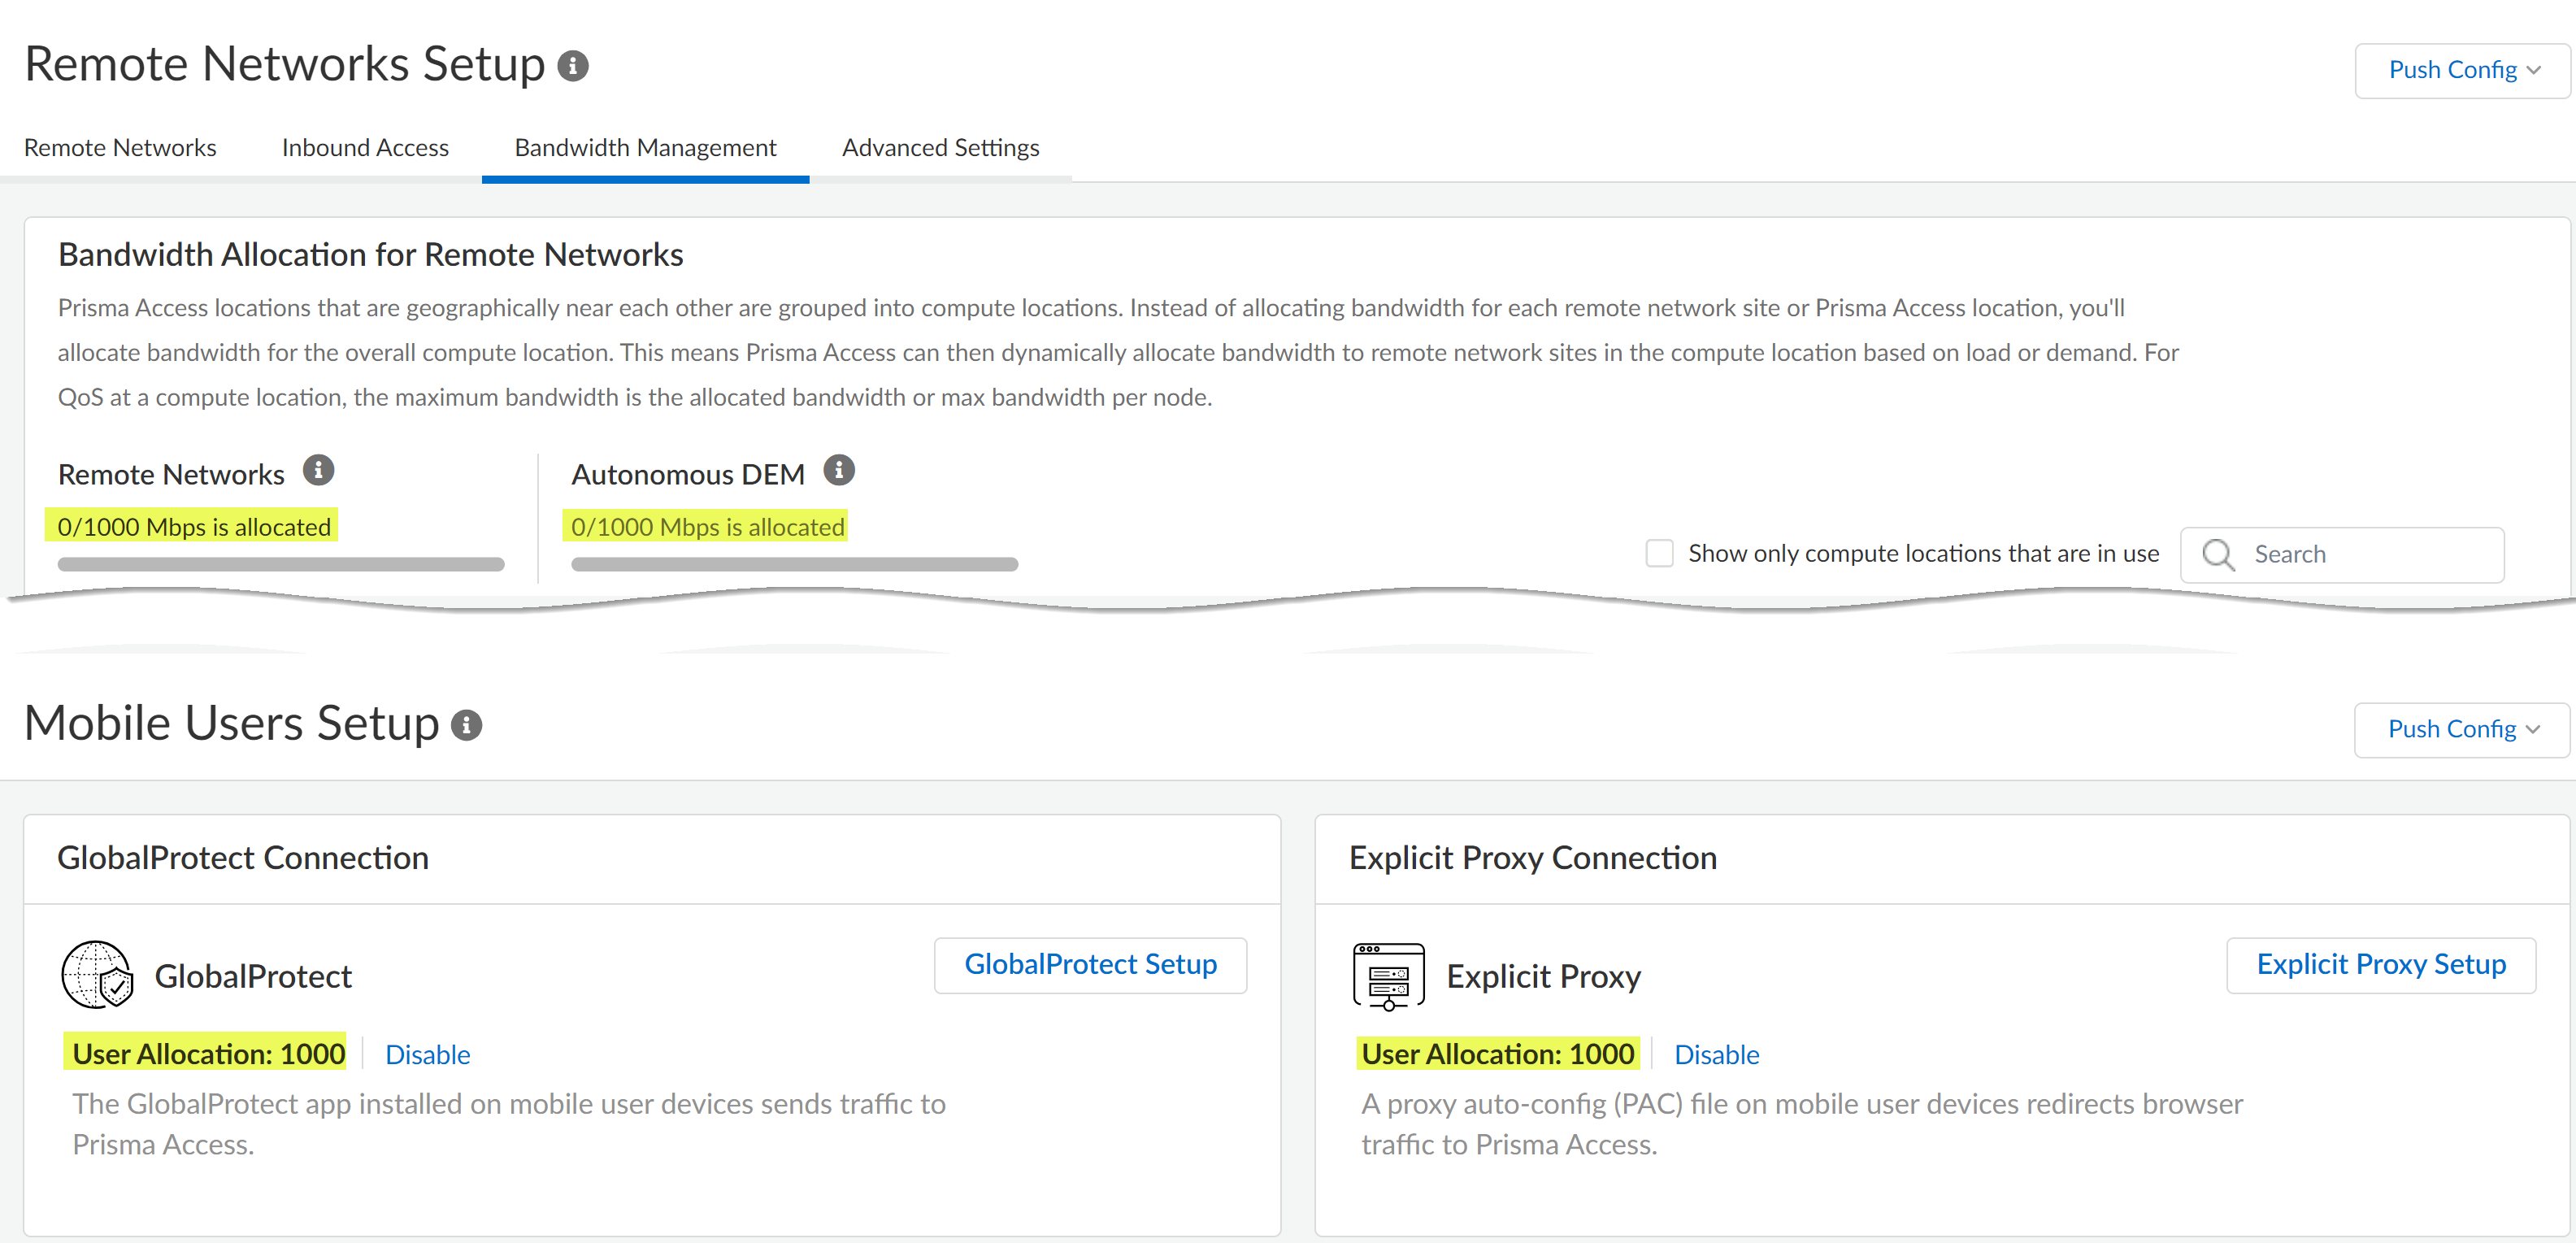
Task: Switch to the Inbound Access tab
Action: pos(364,147)
